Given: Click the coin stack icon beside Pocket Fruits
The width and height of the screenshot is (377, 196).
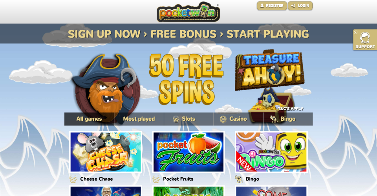Looking at the screenshot, I should [x=156, y=179].
